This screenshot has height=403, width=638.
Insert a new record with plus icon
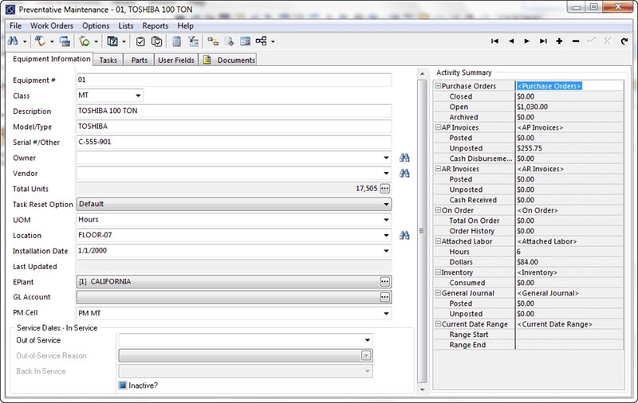[559, 41]
